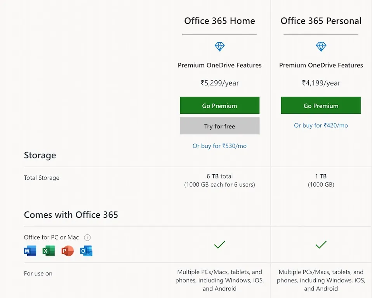Click the Office for PC or Mac label
The width and height of the screenshot is (372, 298).
51,237
